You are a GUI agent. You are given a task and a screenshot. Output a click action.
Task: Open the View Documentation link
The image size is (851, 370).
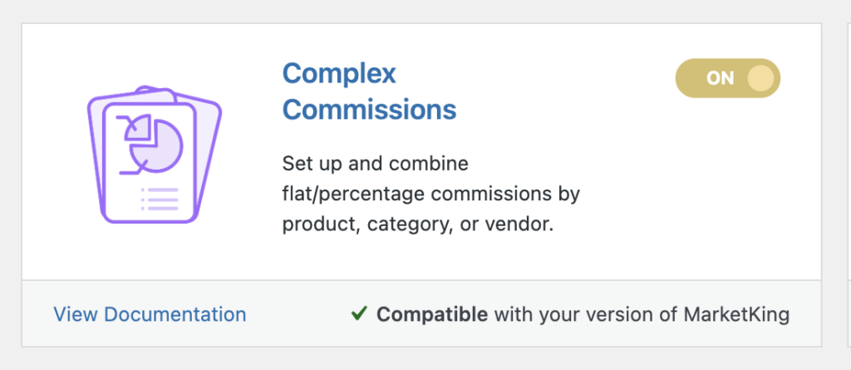tap(150, 314)
